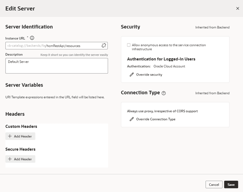Click the Instance URL info icon

32,38
